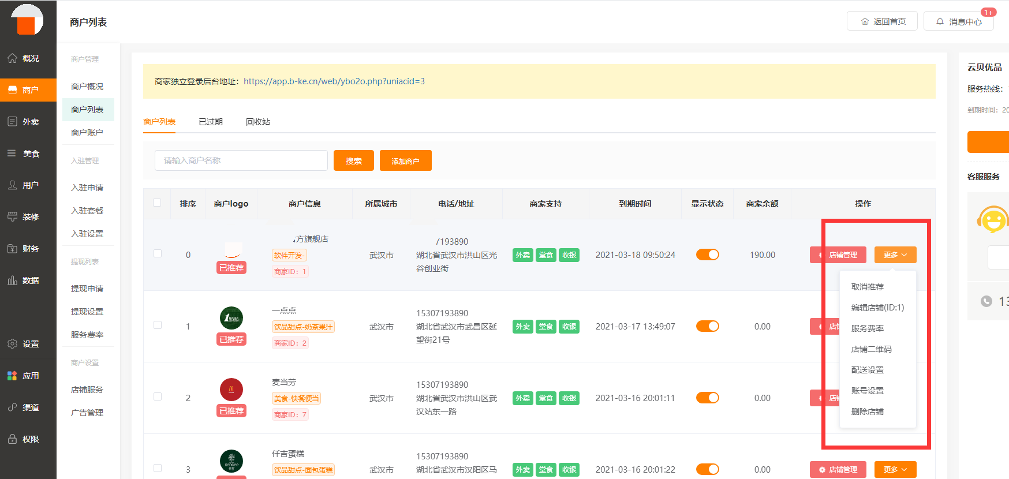Expand 更多 dropdown in first merchant row
Screen dimensions: 1009x479
click(x=895, y=255)
